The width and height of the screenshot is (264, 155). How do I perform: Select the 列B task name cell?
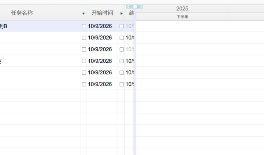click(x=40, y=26)
